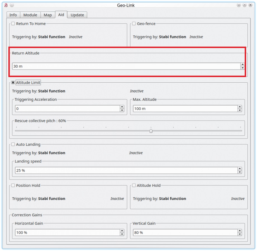Enable the Geo-fence checkbox
The image size is (257, 251).
click(x=134, y=24)
